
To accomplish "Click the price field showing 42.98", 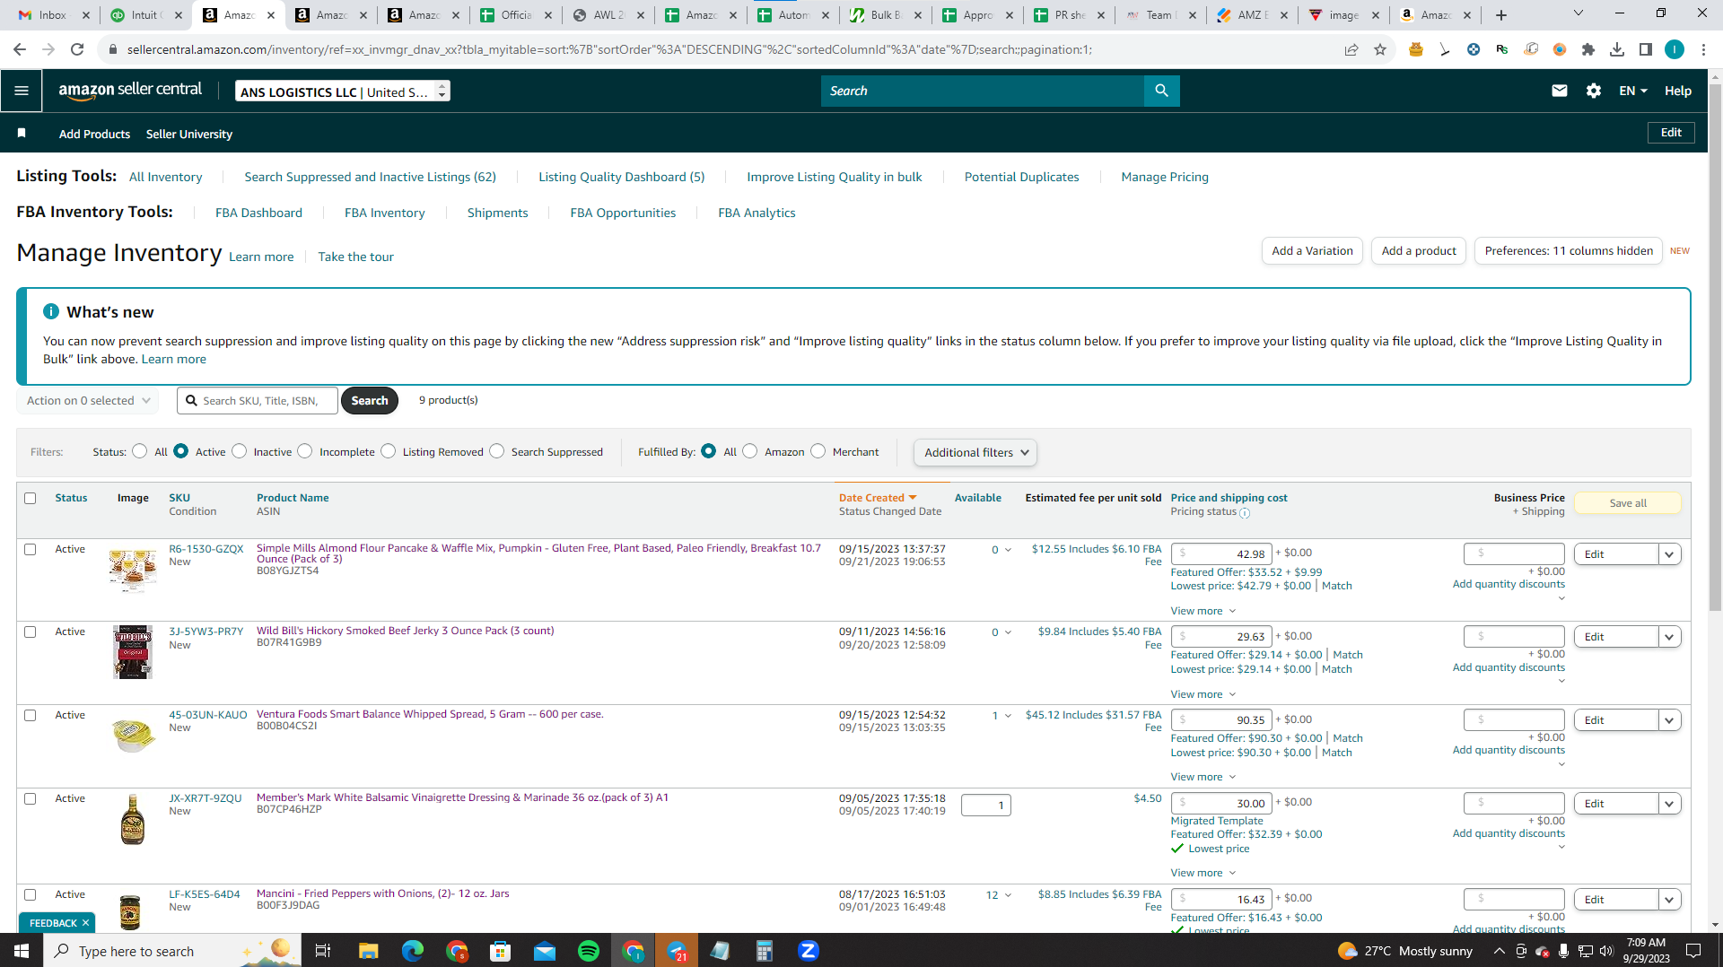I will [x=1221, y=554].
